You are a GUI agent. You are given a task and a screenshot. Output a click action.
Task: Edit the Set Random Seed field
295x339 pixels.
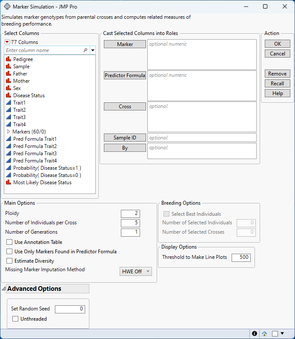[x=70, y=309]
